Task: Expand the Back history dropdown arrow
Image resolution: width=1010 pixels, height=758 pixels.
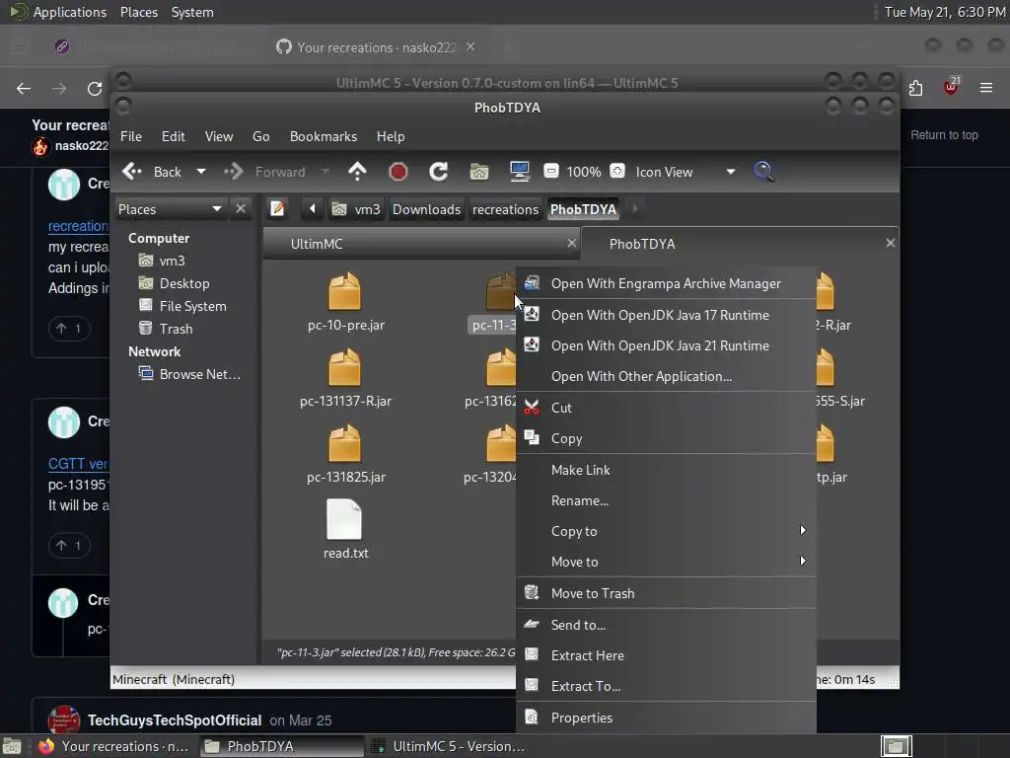Action: coord(201,172)
